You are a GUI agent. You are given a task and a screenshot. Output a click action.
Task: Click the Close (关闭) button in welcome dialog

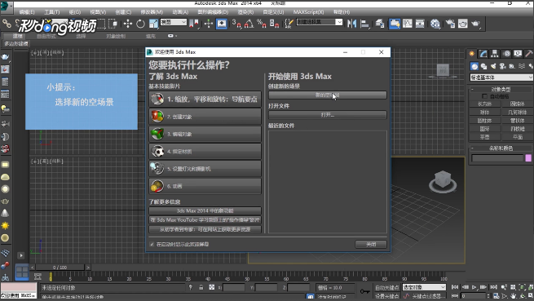(371, 245)
